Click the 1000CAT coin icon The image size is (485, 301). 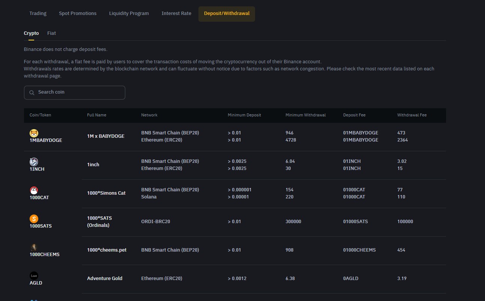[34, 190]
